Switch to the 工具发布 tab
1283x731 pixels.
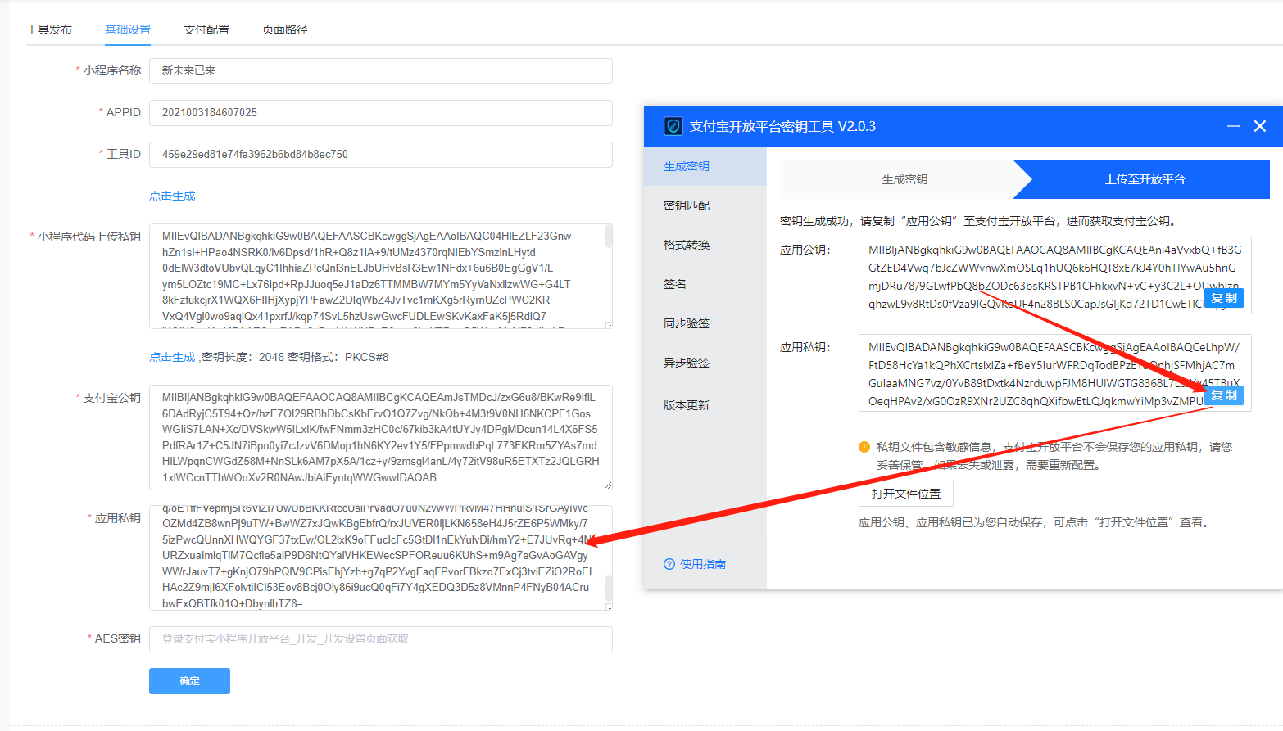49,29
